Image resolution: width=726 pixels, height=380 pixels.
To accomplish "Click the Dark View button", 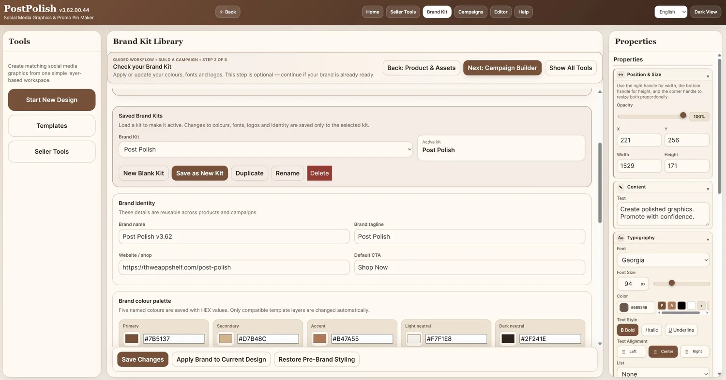I will point(706,12).
